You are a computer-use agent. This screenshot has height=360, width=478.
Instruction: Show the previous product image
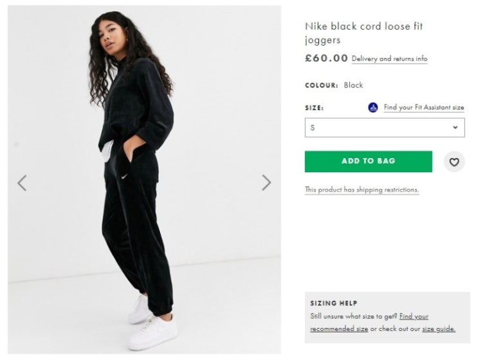22,183
